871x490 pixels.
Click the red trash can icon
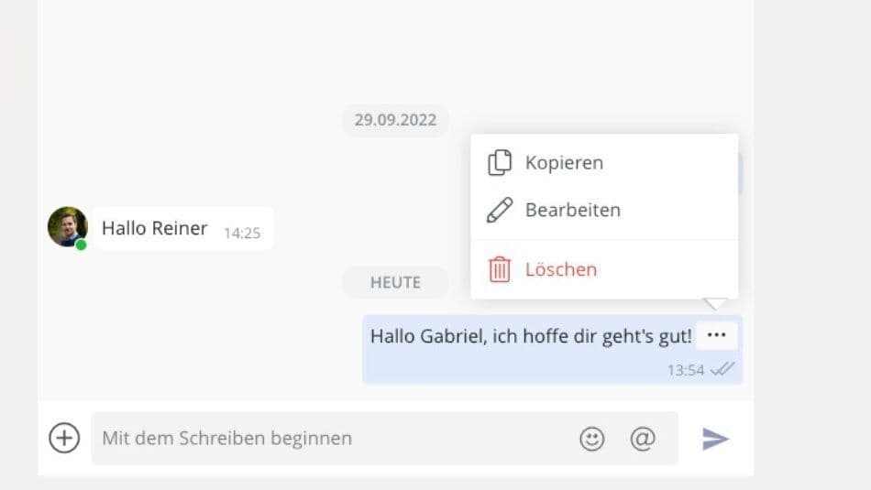pos(500,269)
